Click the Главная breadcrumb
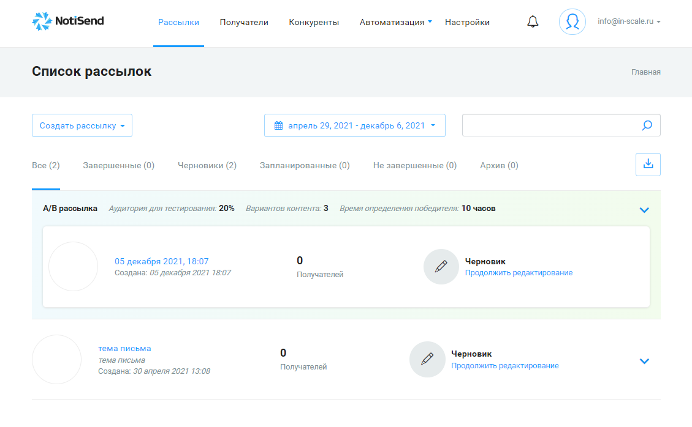Image resolution: width=692 pixels, height=427 pixels. pos(645,72)
